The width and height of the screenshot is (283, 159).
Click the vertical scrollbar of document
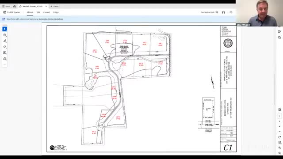[275, 90]
